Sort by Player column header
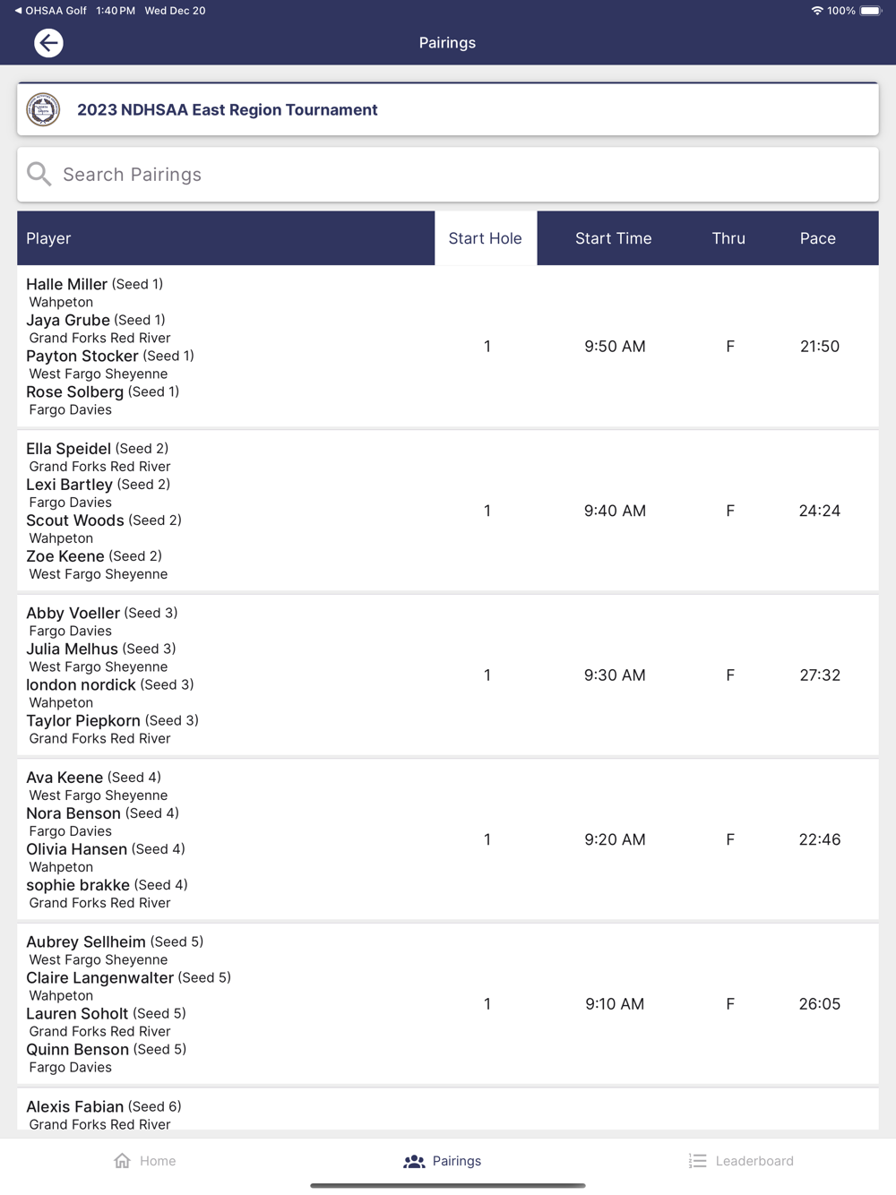 [x=48, y=238]
